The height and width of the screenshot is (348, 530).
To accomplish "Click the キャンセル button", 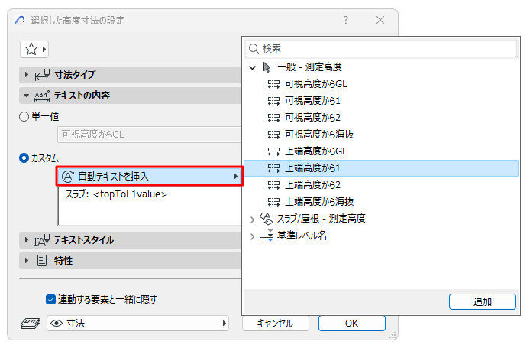I will [x=276, y=324].
